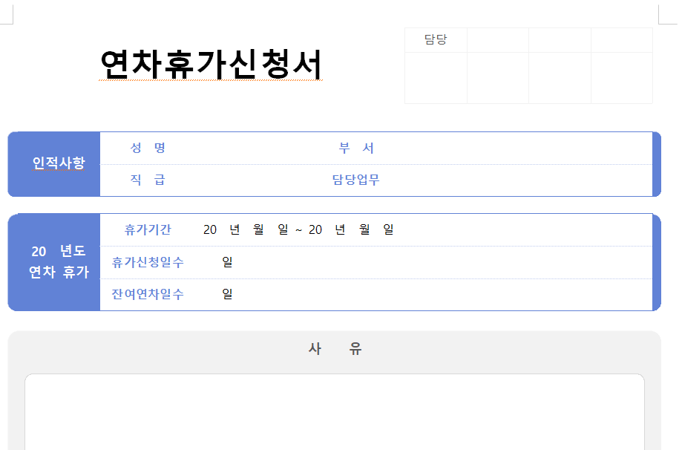This screenshot has height=450, width=682.
Task: Click the 담당업무 duty input field
Action: tap(460, 180)
